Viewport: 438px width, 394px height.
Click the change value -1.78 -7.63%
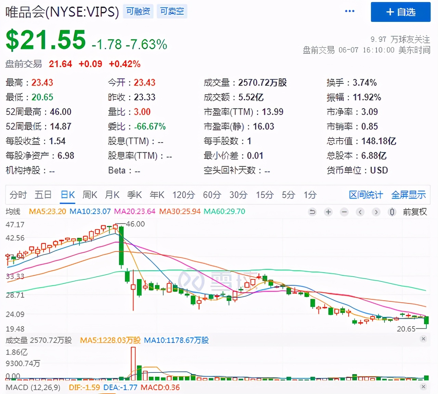(129, 44)
